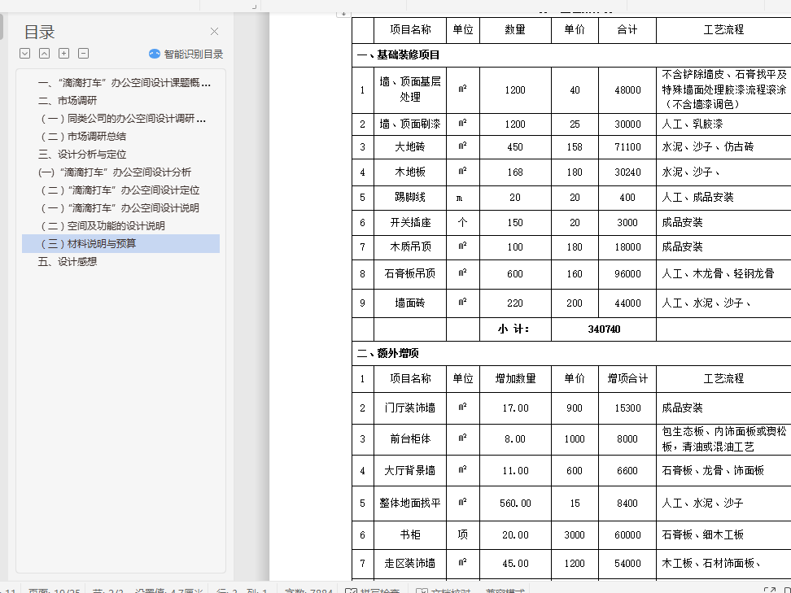Select the 木地板 item cell

tap(410, 172)
